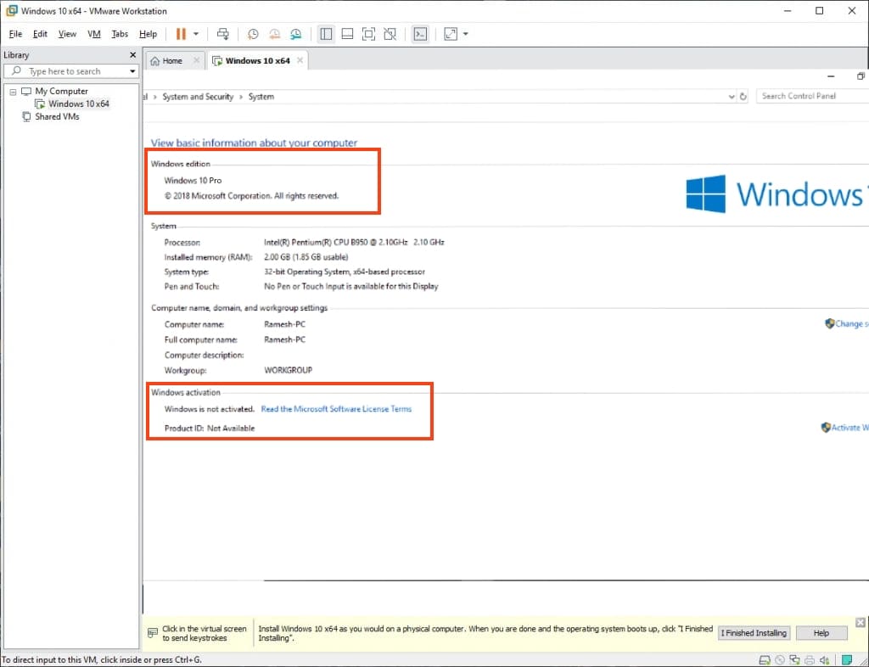
Task: Open Microsoft Software License Terms link
Action: point(336,409)
